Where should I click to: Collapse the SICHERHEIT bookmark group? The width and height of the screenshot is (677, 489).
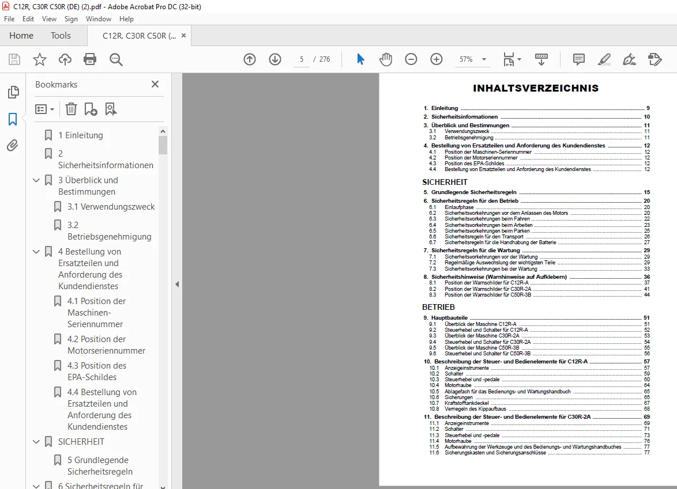[x=36, y=442]
